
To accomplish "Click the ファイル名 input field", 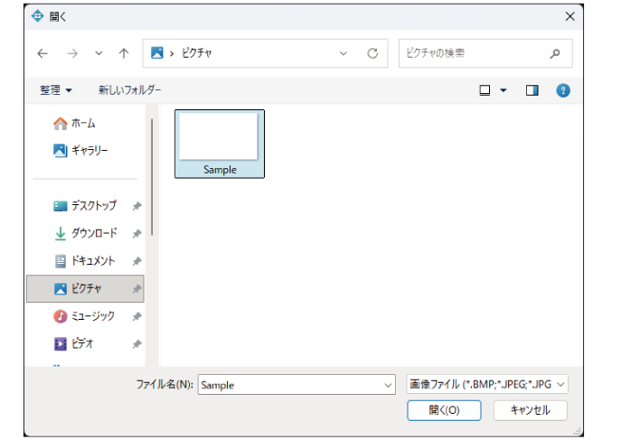I will click(x=296, y=385).
